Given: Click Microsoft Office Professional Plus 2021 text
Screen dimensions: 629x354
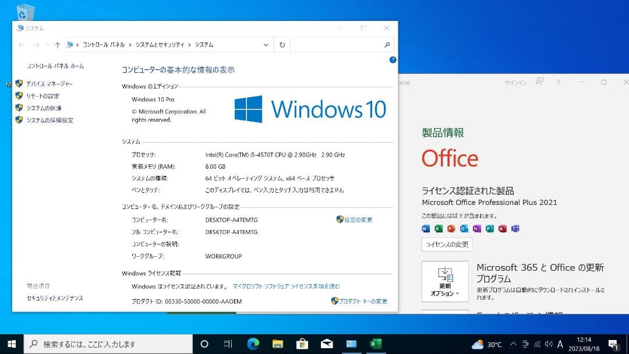Looking at the screenshot, I should [x=489, y=203].
